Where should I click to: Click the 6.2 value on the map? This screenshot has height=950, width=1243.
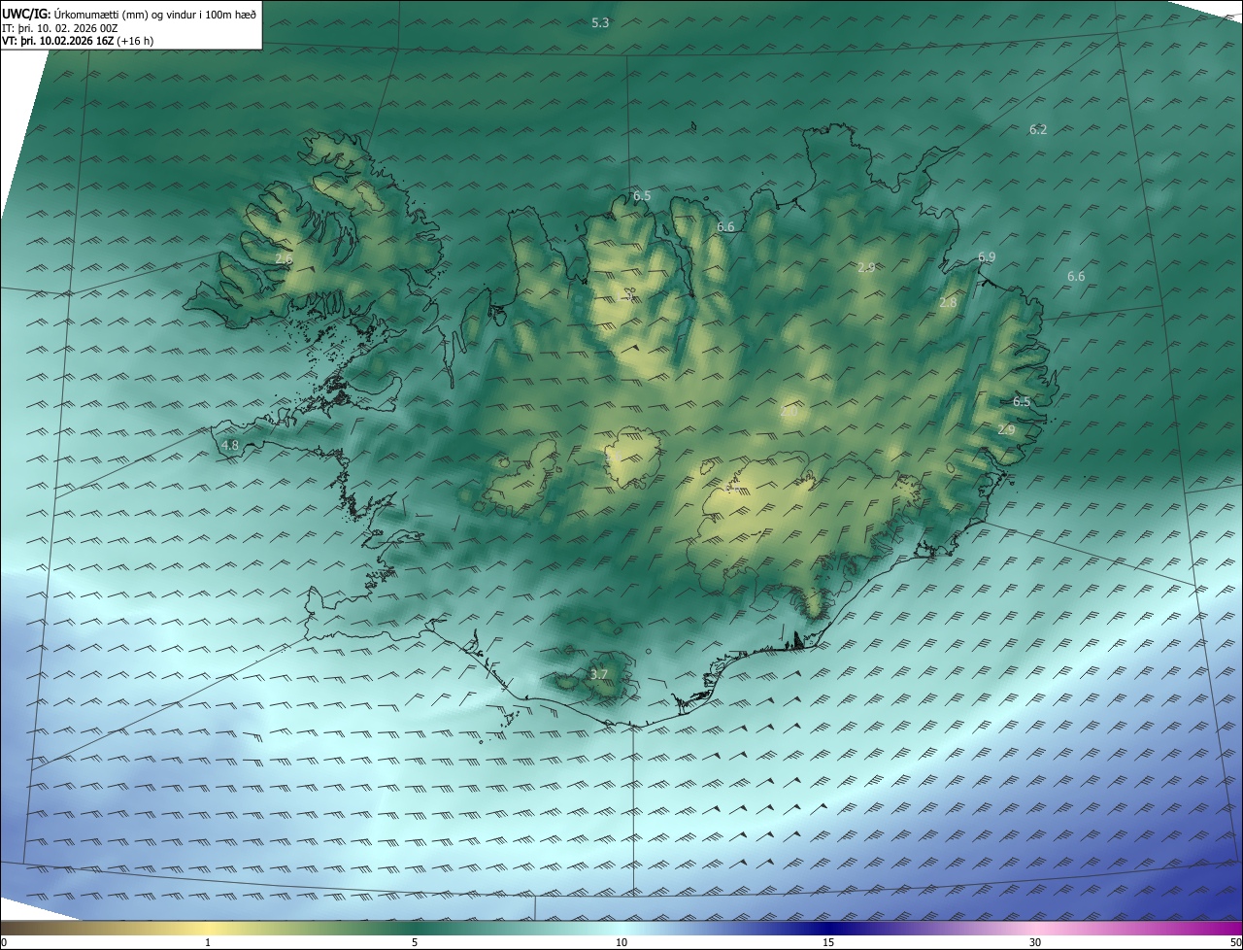coord(1038,129)
